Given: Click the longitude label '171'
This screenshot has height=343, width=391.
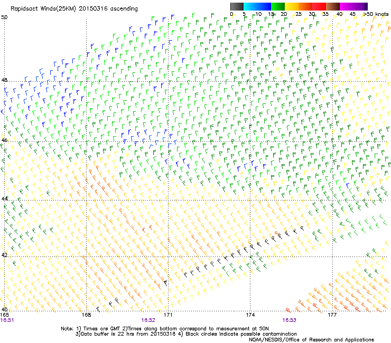Looking at the screenshot, I should click(x=169, y=315).
